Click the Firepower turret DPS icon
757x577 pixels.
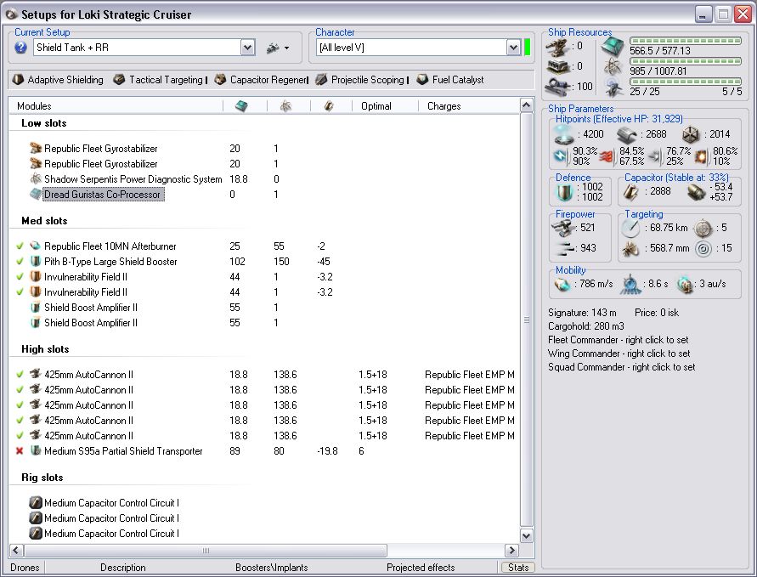click(x=562, y=228)
